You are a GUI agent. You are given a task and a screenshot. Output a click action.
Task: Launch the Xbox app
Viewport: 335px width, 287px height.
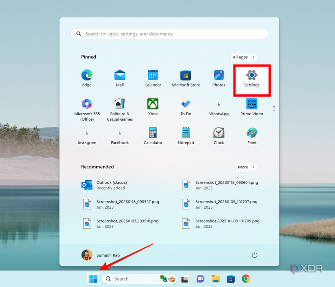point(153,107)
